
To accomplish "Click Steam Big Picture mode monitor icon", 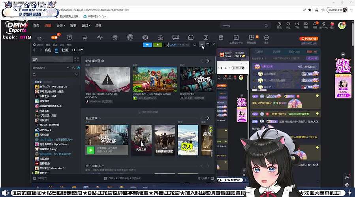I will [x=195, y=45].
